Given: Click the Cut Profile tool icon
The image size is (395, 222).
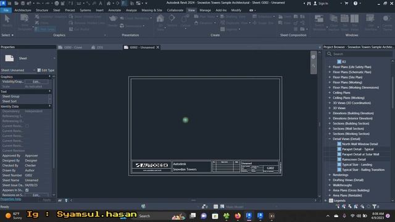Looking at the screenshot, I should tap(71, 29).
